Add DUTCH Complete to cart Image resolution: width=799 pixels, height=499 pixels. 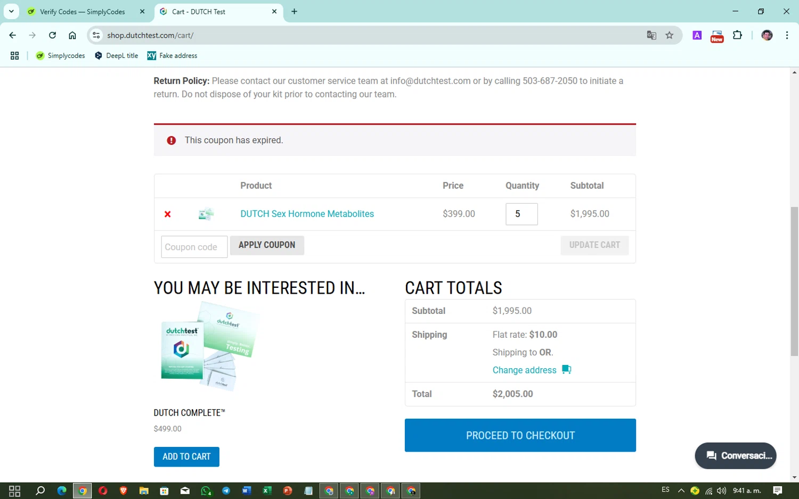tap(186, 456)
